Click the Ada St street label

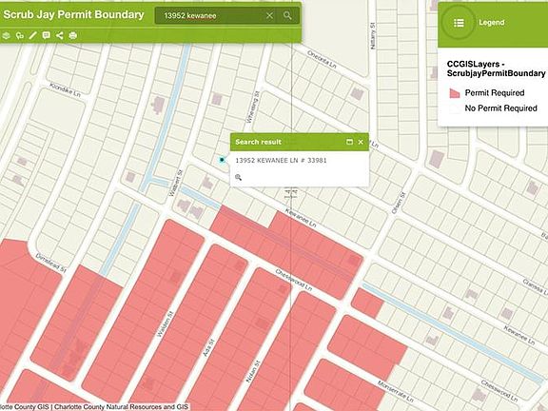[x=208, y=347]
